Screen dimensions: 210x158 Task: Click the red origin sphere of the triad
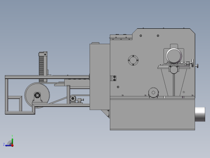13,145
